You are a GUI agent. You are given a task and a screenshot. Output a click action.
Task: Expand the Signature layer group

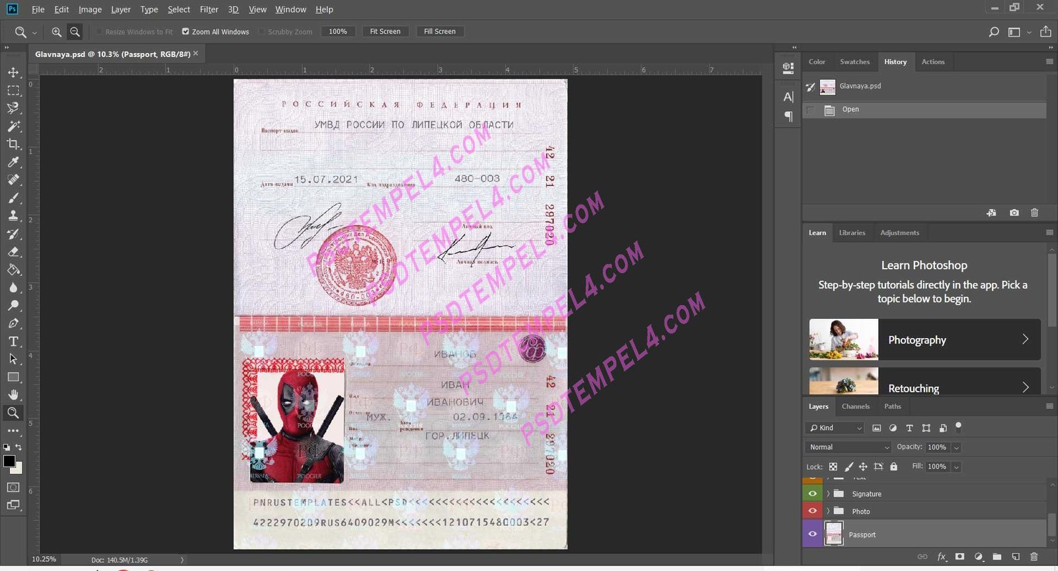coord(828,494)
